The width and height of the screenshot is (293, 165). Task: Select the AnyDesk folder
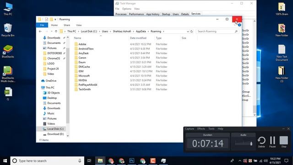point(83,53)
